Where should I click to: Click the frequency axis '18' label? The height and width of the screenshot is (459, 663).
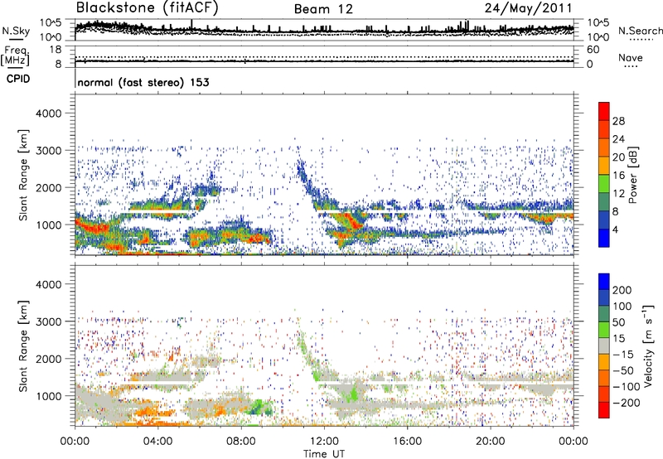[x=56, y=50]
